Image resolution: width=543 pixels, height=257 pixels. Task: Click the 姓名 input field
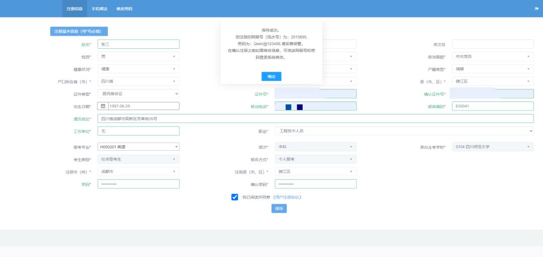pos(138,44)
